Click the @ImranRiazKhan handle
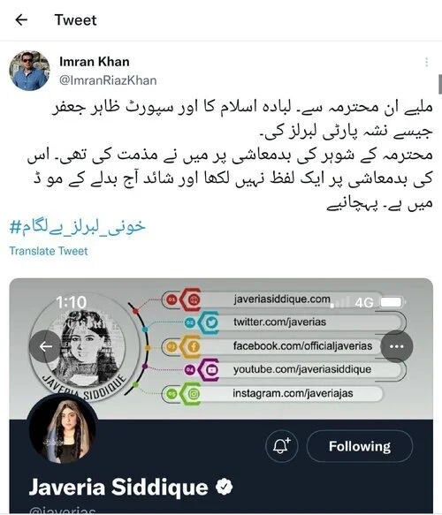 [x=108, y=80]
